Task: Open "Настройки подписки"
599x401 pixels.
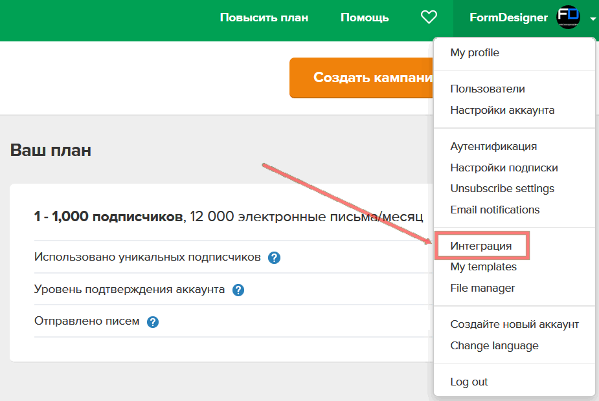Action: click(504, 167)
